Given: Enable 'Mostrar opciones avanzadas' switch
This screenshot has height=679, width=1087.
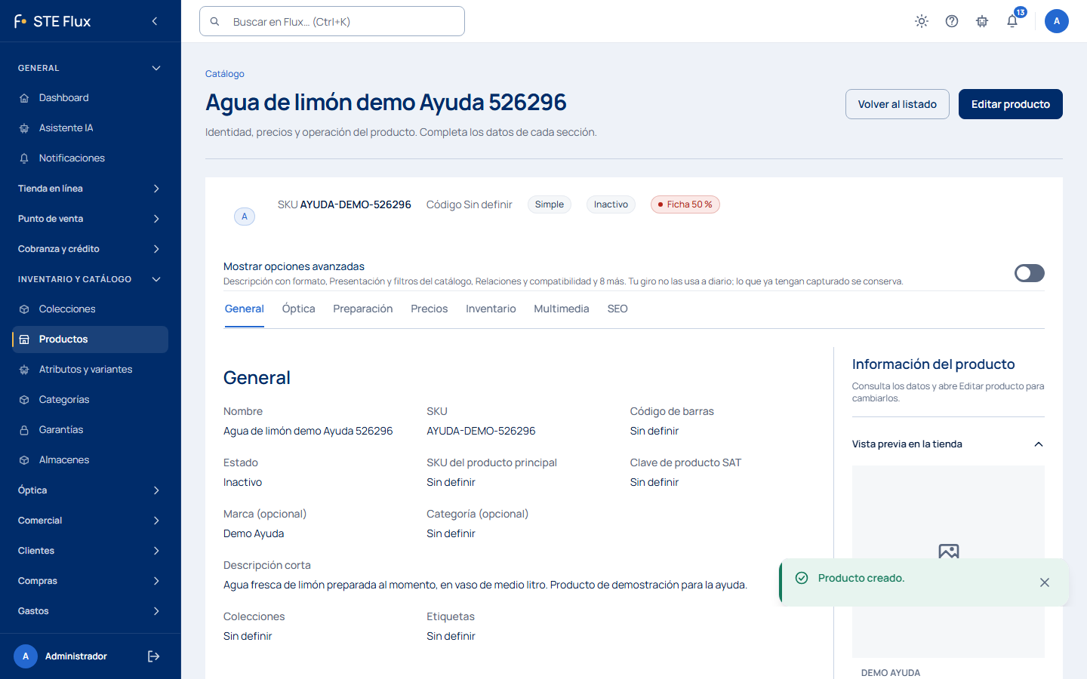Looking at the screenshot, I should click(1030, 273).
